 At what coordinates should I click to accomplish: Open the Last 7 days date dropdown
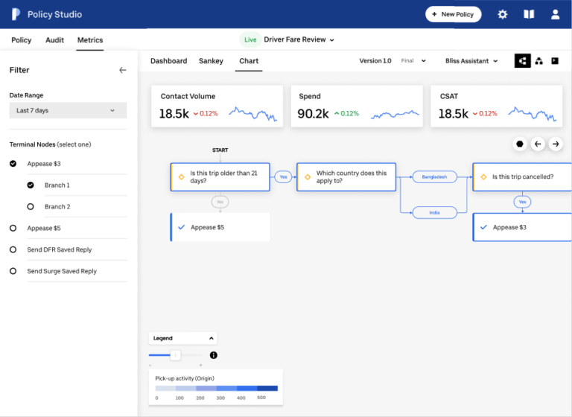[68, 110]
